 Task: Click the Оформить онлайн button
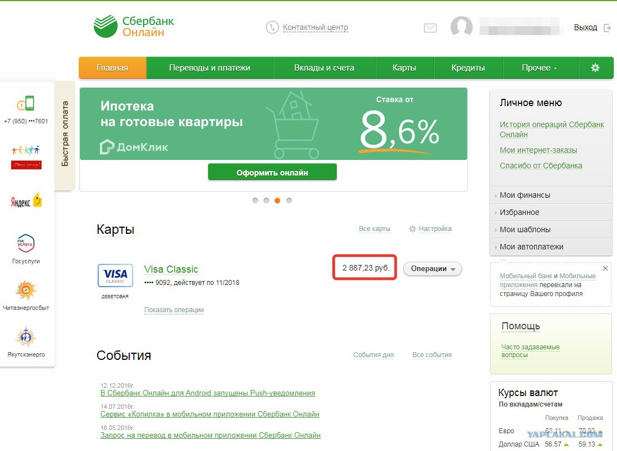point(272,172)
